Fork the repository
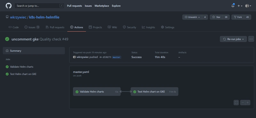Viewport: 256px width, 118px height. 238,17
